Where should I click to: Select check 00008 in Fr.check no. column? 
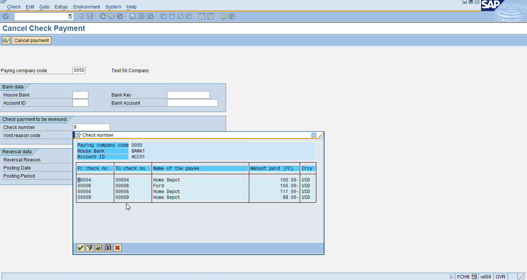point(84,192)
